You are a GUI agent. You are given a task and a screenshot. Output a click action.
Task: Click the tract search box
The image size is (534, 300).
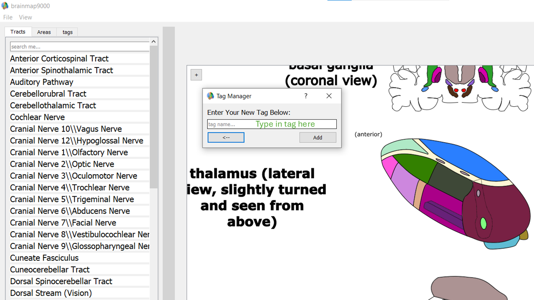click(x=79, y=47)
